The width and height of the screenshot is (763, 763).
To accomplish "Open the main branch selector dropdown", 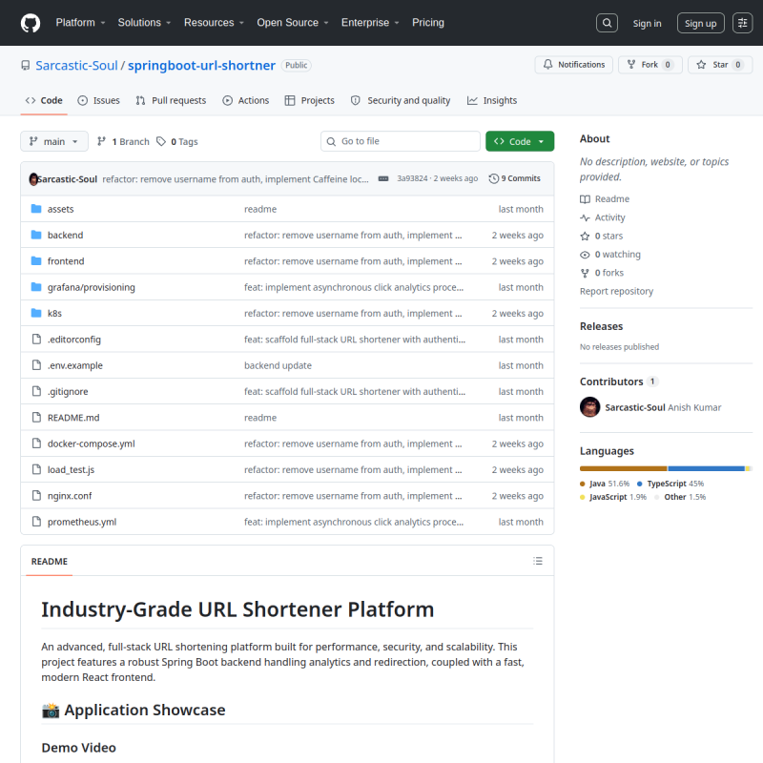I will (x=54, y=141).
